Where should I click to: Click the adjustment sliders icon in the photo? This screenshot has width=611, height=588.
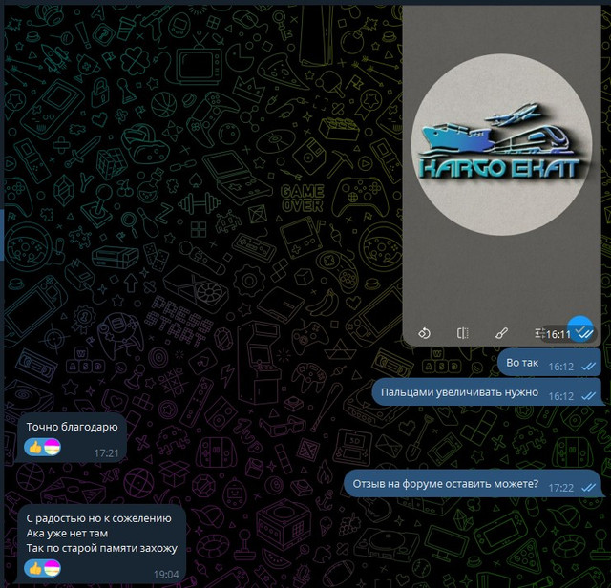click(540, 333)
